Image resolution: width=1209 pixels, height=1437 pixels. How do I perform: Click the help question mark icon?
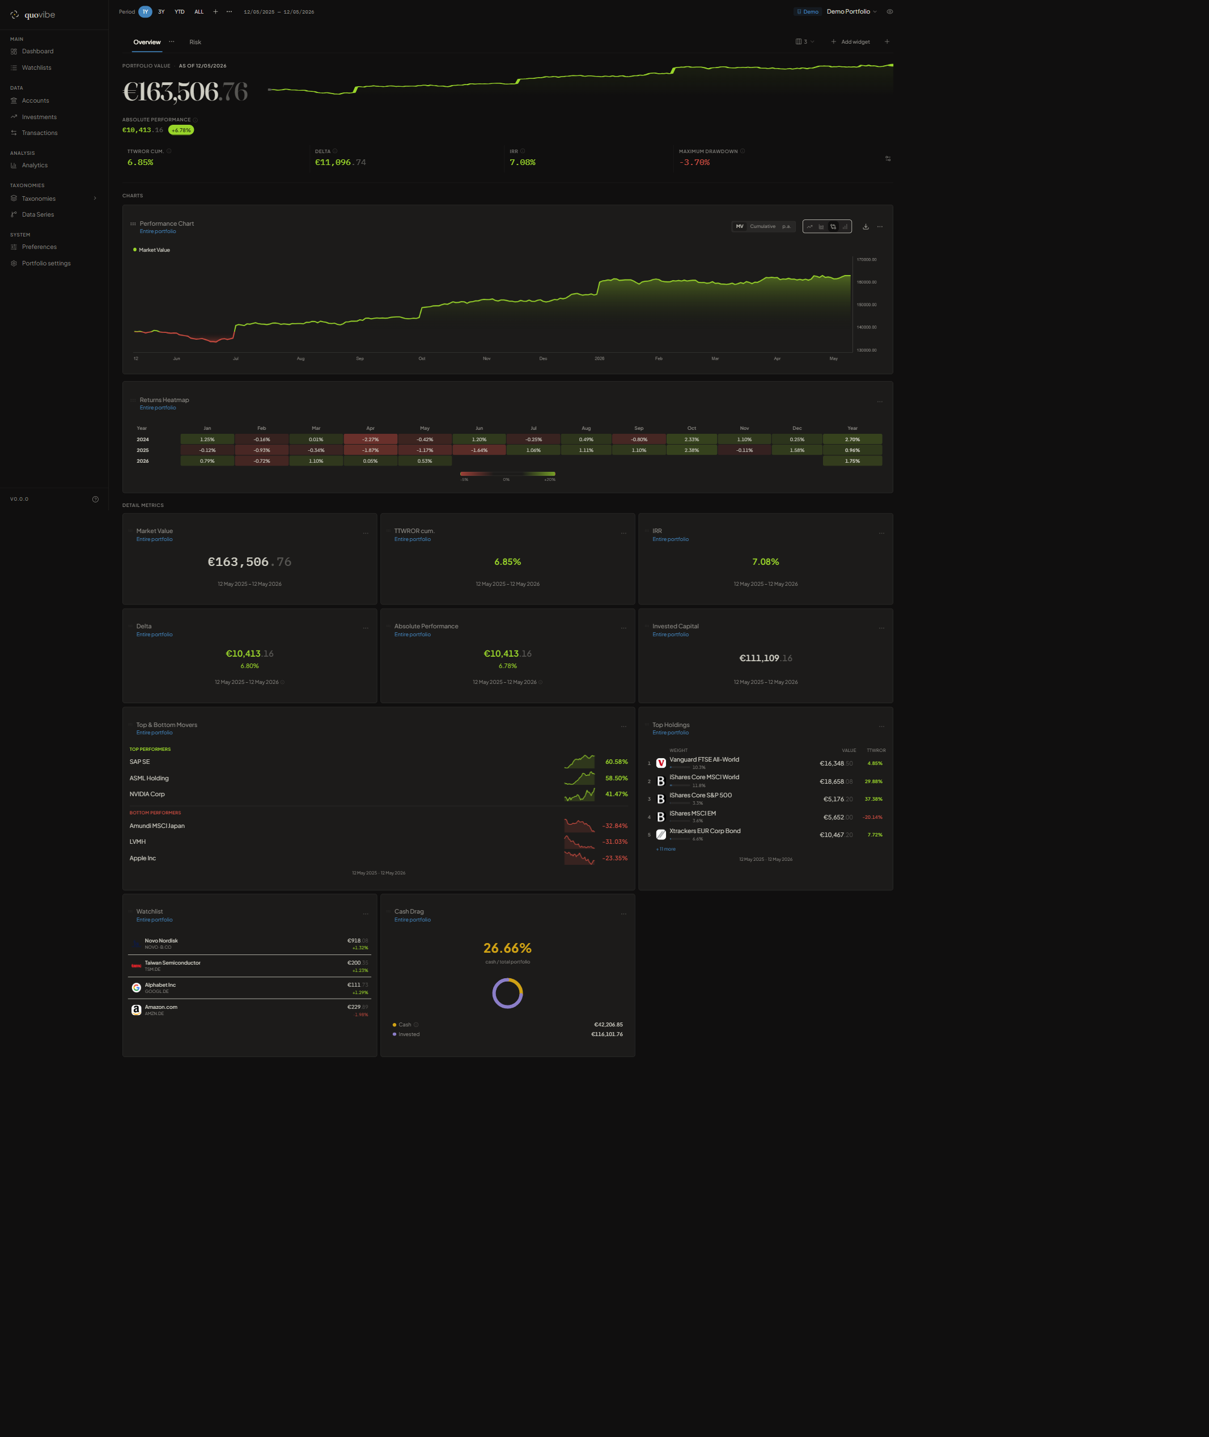pos(95,499)
